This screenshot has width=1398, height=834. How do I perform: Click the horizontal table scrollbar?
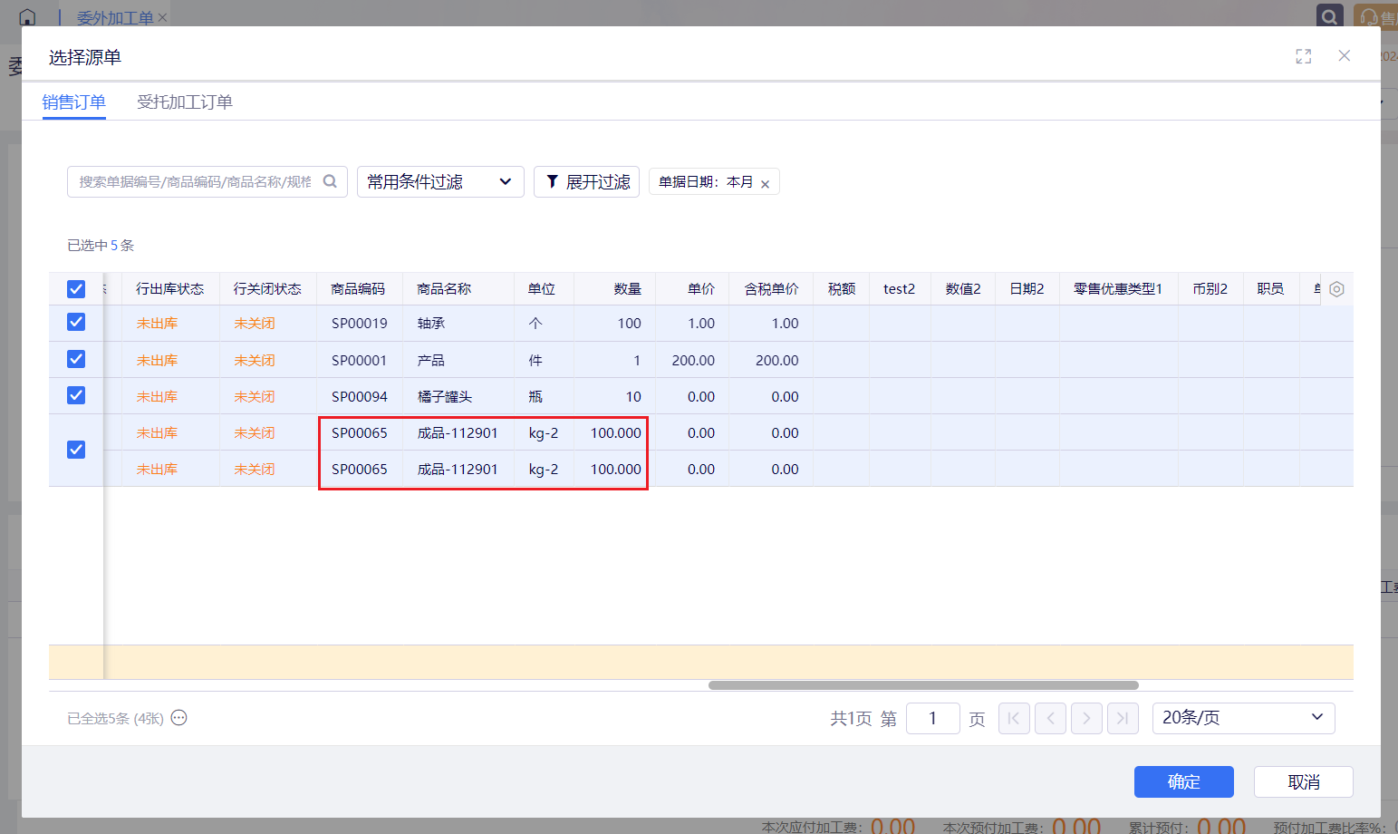pyautogui.click(x=923, y=685)
